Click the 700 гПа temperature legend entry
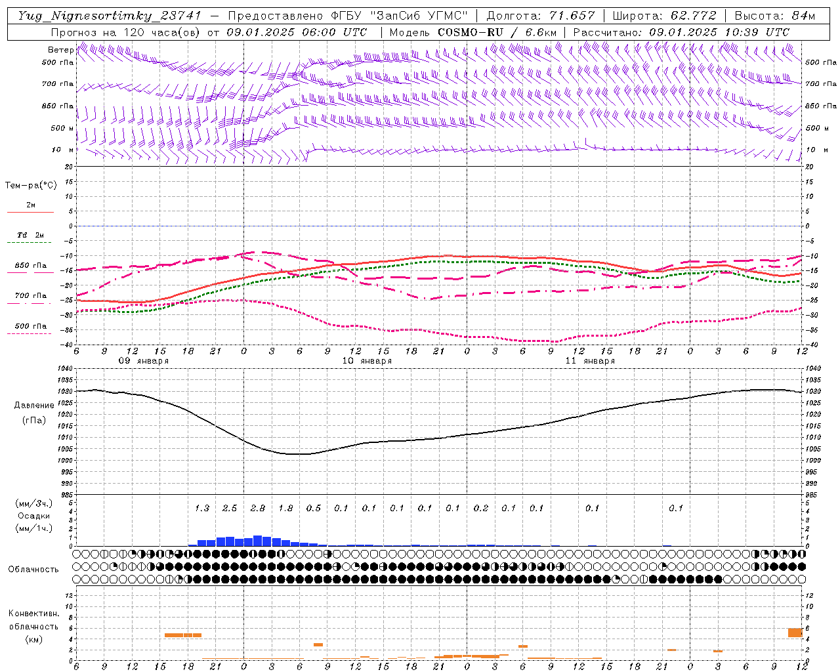Viewport: 840px width, 672px height. pyautogui.click(x=30, y=296)
